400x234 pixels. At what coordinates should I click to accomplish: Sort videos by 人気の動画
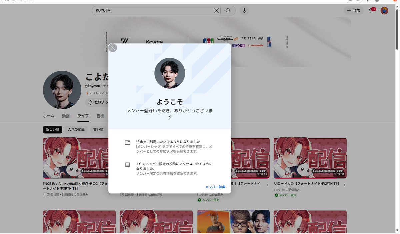click(x=76, y=130)
